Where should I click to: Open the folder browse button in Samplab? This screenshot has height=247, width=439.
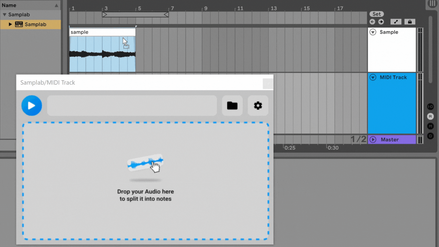tap(232, 106)
